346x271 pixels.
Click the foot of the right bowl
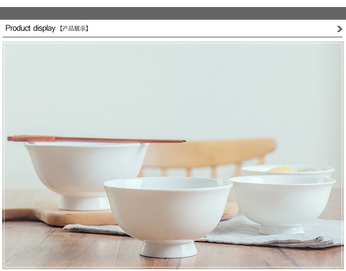click(281, 229)
